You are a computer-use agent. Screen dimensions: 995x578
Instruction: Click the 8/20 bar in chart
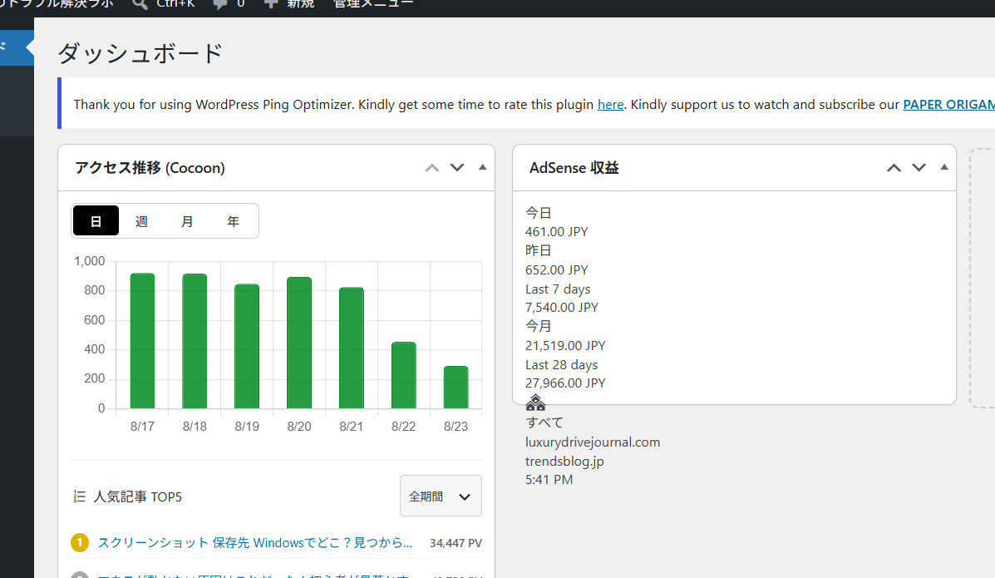coord(299,343)
